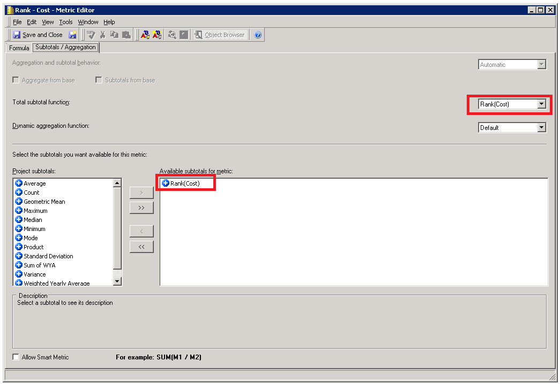
Task: Click the add all (>>) button
Action: tap(141, 208)
